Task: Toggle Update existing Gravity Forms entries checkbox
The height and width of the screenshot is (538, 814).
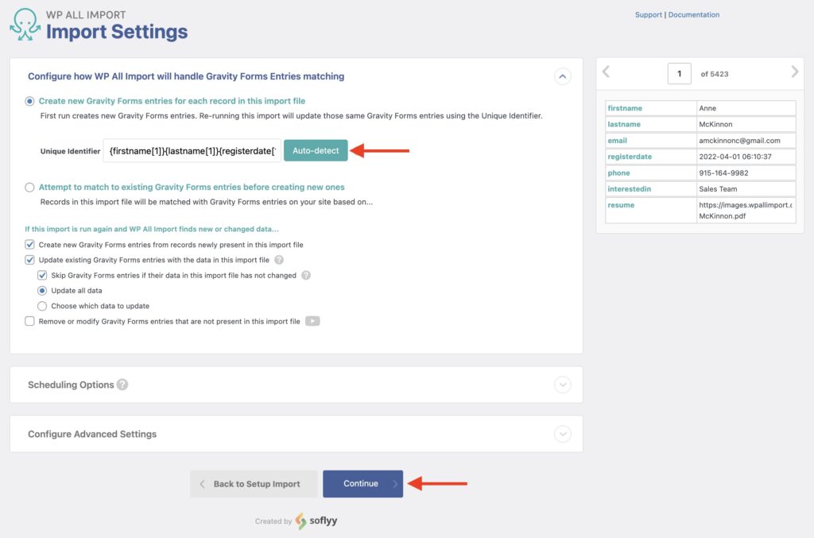Action: [29, 260]
